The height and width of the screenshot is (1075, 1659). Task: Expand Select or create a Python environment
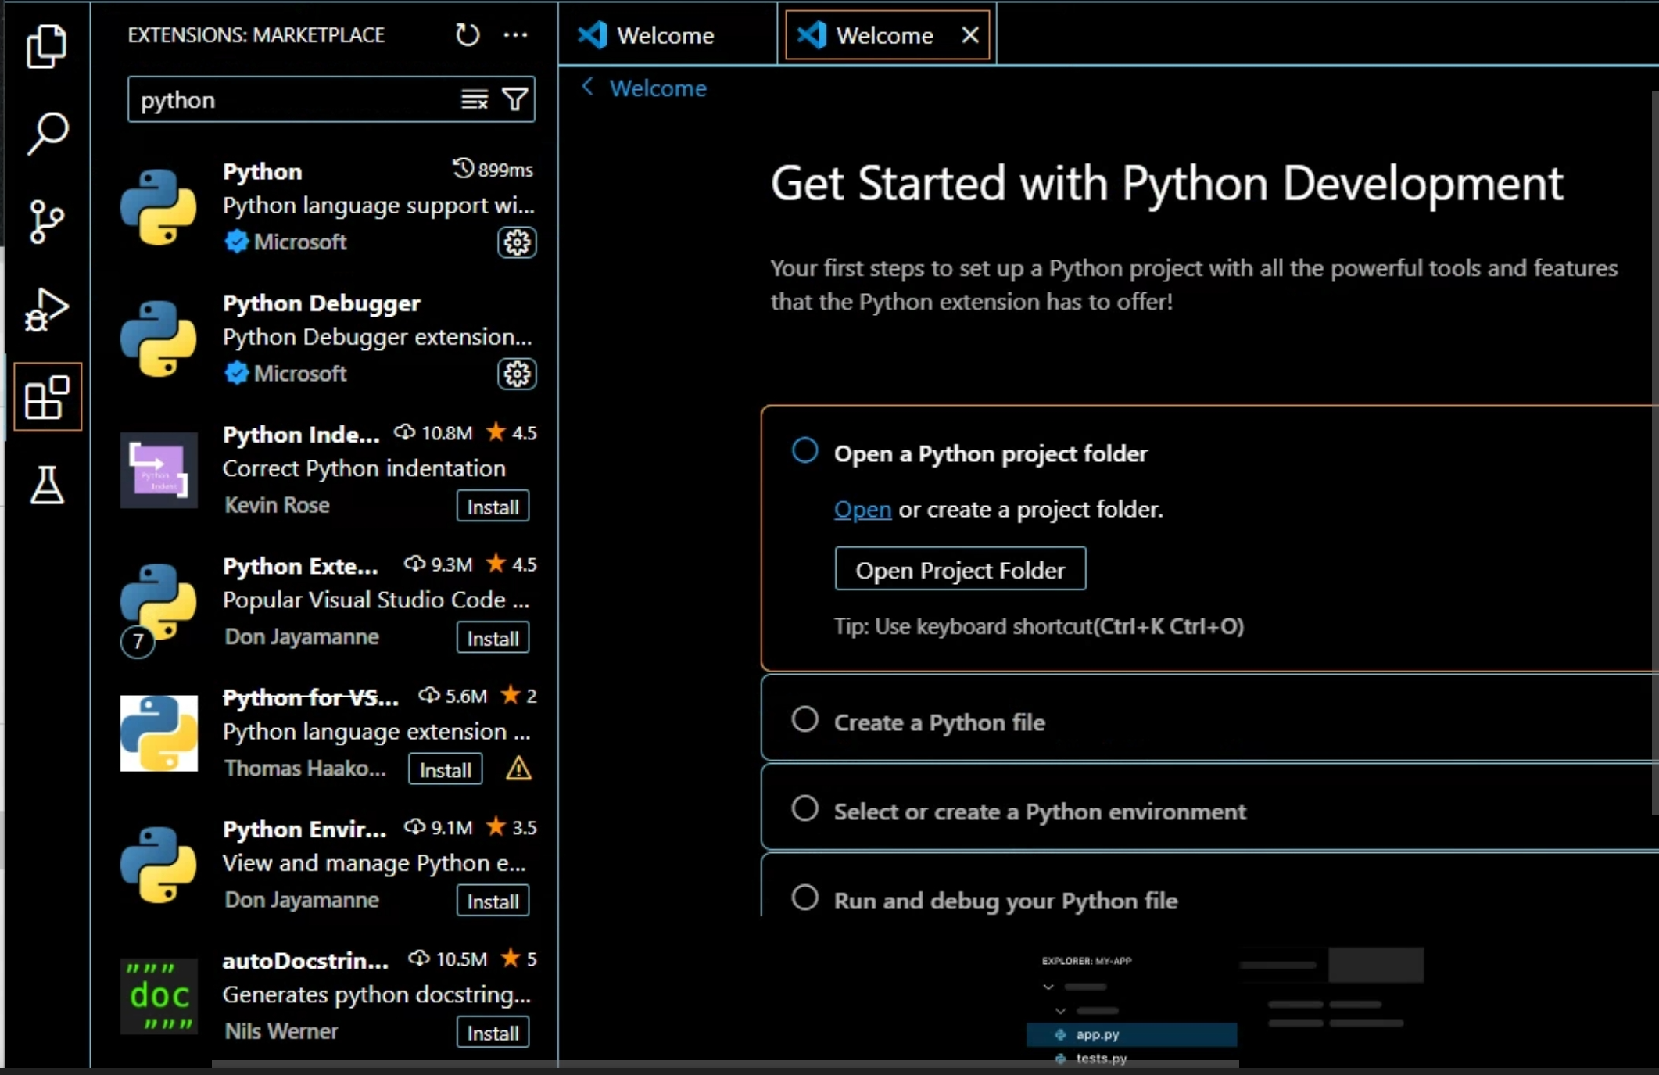[x=1039, y=811]
